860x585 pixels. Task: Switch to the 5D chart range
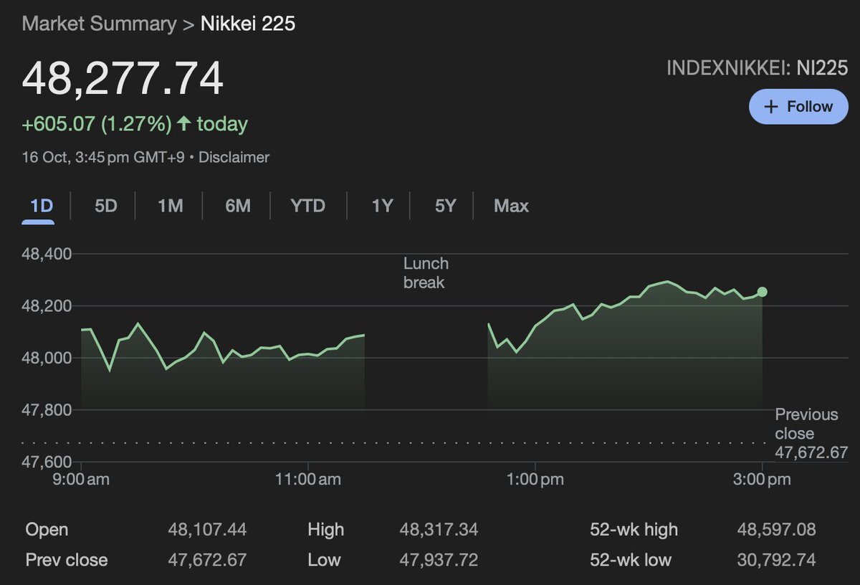pyautogui.click(x=105, y=206)
